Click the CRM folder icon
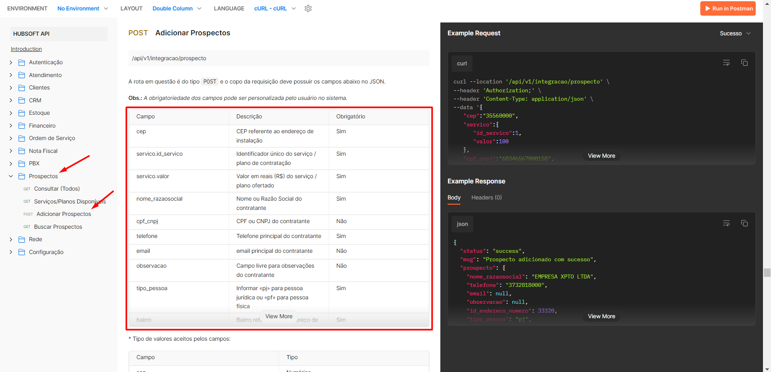Screen dimensions: 771x372 pyautogui.click(x=22, y=100)
